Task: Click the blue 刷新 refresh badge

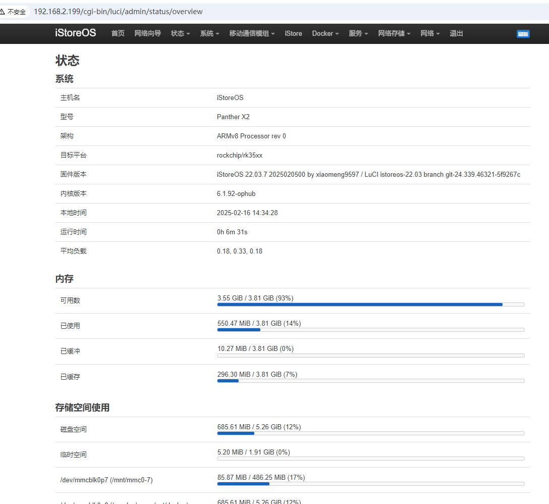Action: (x=523, y=34)
